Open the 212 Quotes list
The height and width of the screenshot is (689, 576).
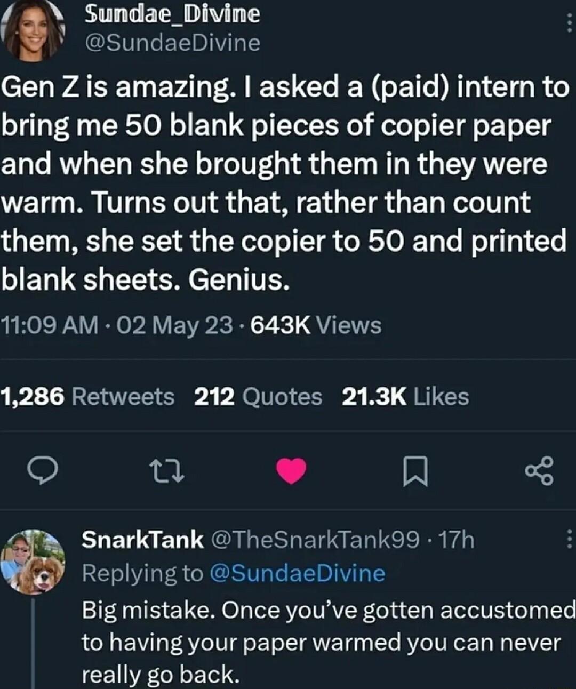click(258, 397)
